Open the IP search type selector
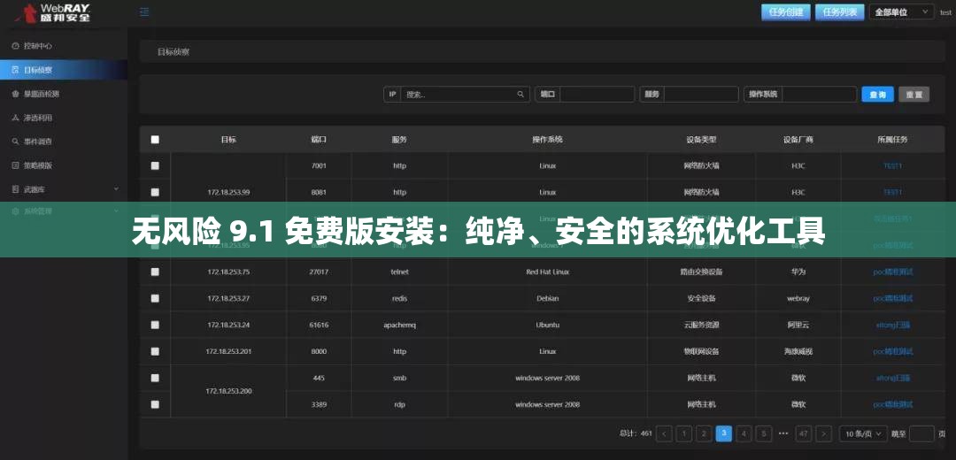This screenshot has height=460, width=956. pos(392,95)
